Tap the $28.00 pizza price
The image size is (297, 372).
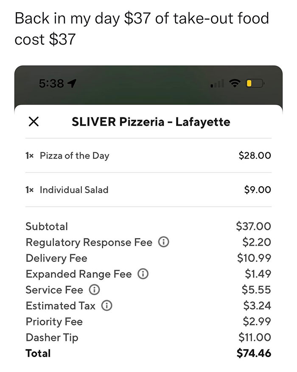[255, 156]
